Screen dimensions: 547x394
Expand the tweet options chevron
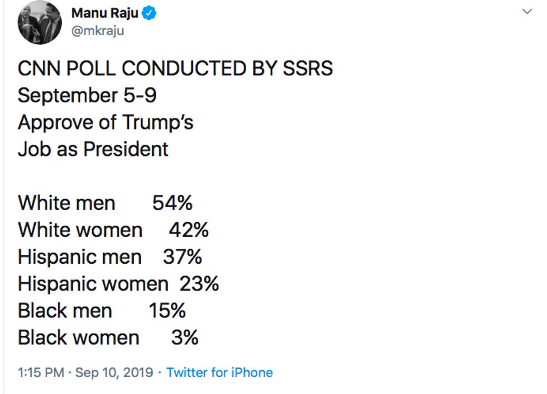click(x=527, y=12)
